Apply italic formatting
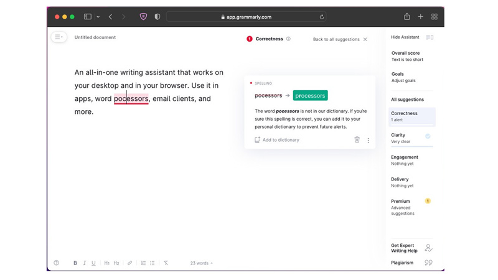 (x=85, y=263)
